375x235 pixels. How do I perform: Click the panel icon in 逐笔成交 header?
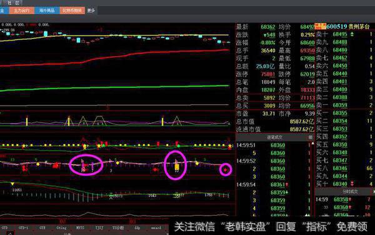(x=310, y=137)
